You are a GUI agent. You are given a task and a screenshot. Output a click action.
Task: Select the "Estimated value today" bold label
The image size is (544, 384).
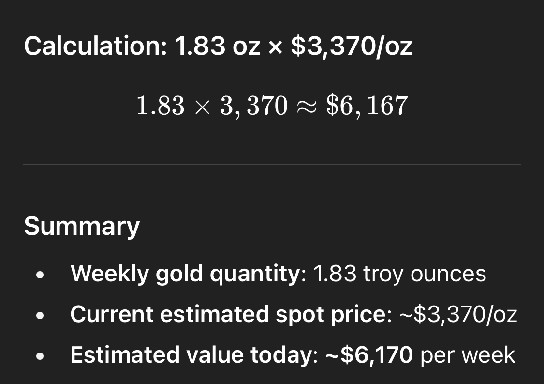pyautogui.click(x=191, y=355)
